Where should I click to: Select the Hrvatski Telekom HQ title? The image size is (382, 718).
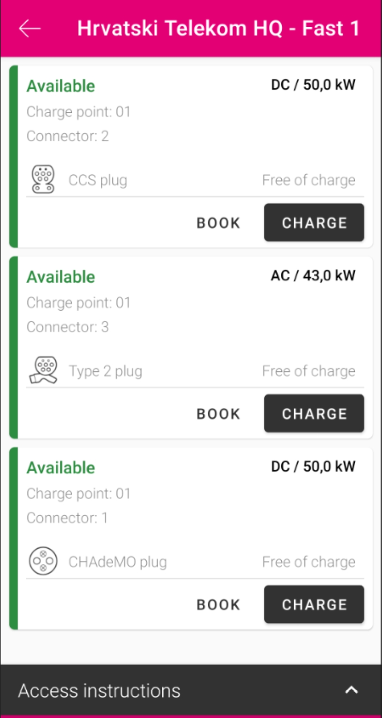tap(218, 29)
